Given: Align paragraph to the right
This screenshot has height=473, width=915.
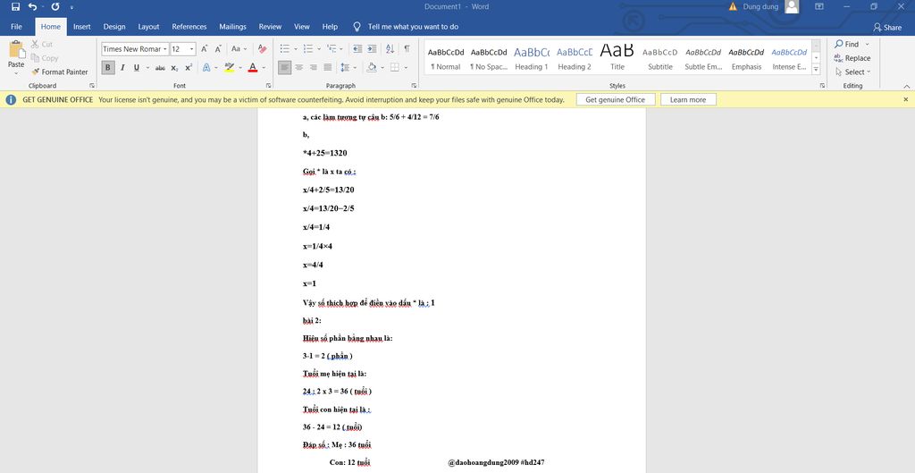Looking at the screenshot, I should 314,68.
